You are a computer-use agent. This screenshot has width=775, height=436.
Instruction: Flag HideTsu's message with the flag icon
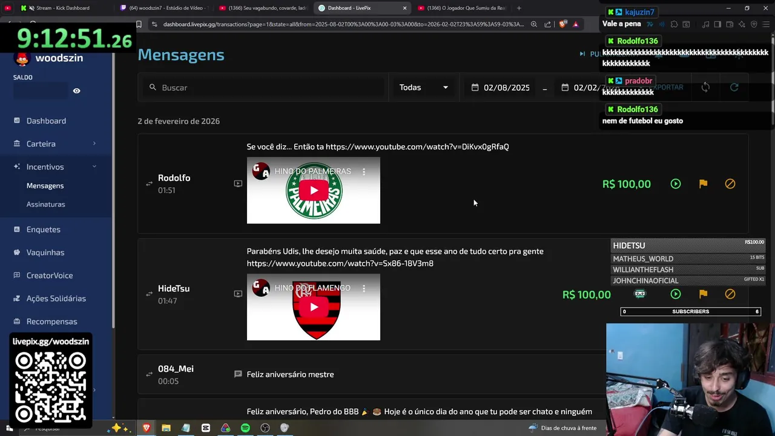tap(703, 294)
